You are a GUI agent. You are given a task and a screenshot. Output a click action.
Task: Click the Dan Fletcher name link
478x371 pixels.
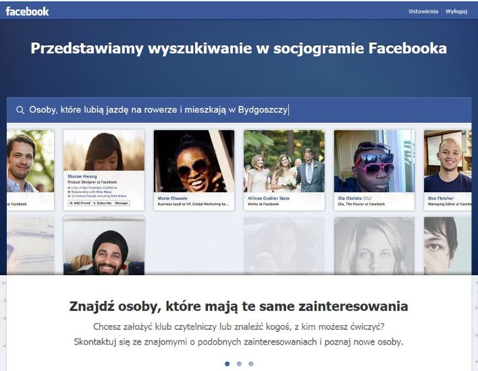click(x=441, y=198)
